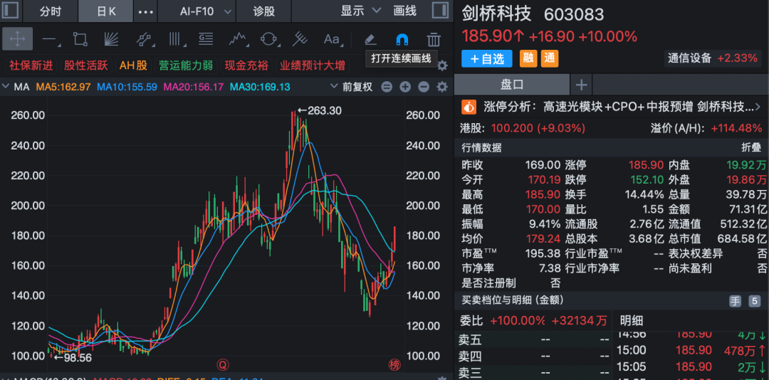Click the 15:00 478万 trade row

[691, 350]
